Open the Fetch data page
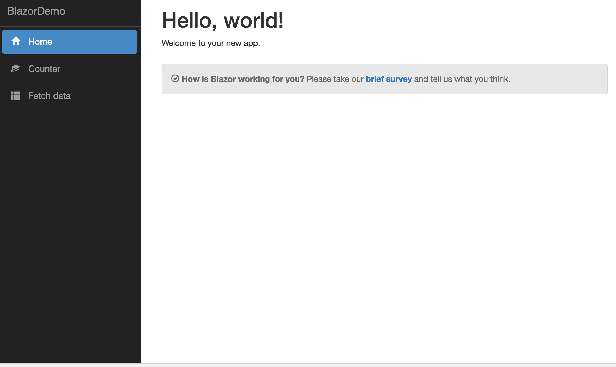This screenshot has width=616, height=367. point(70,96)
